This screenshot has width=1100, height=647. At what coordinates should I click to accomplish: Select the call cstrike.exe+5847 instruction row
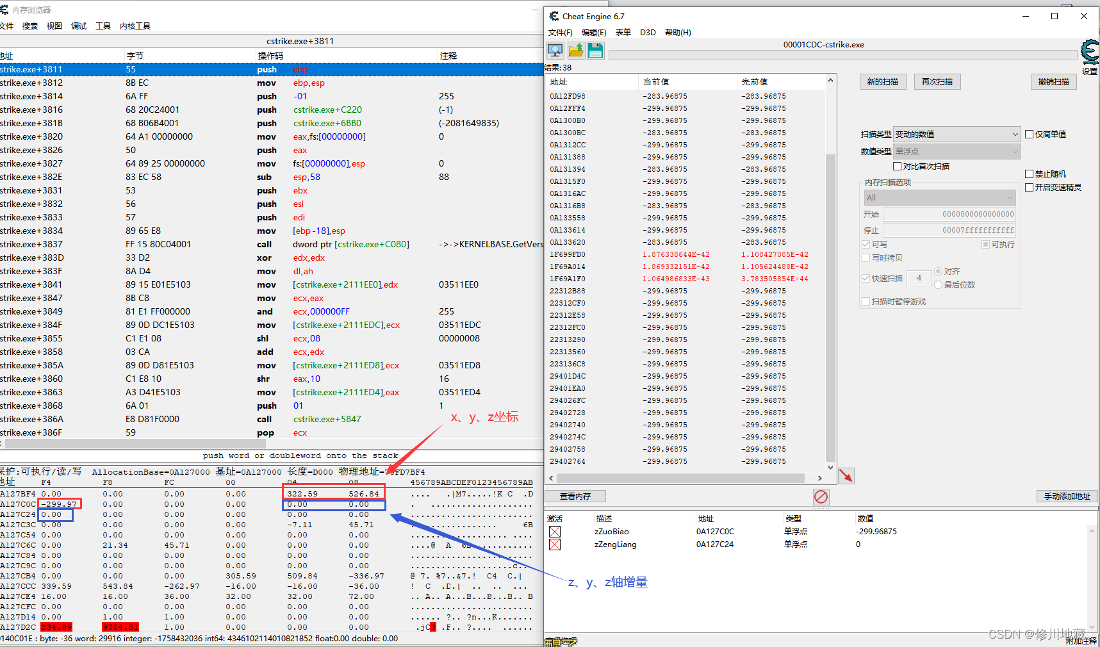click(272, 419)
